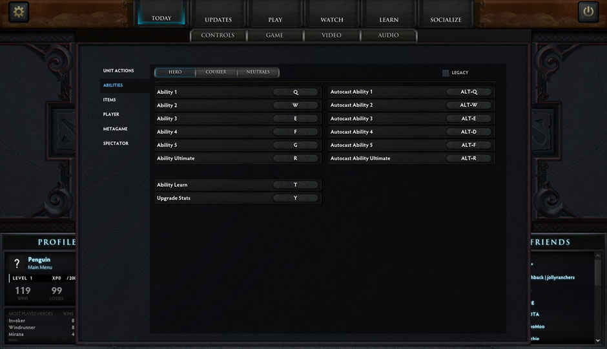This screenshot has width=607, height=349.
Task: Click the power quit icon
Action: [588, 12]
